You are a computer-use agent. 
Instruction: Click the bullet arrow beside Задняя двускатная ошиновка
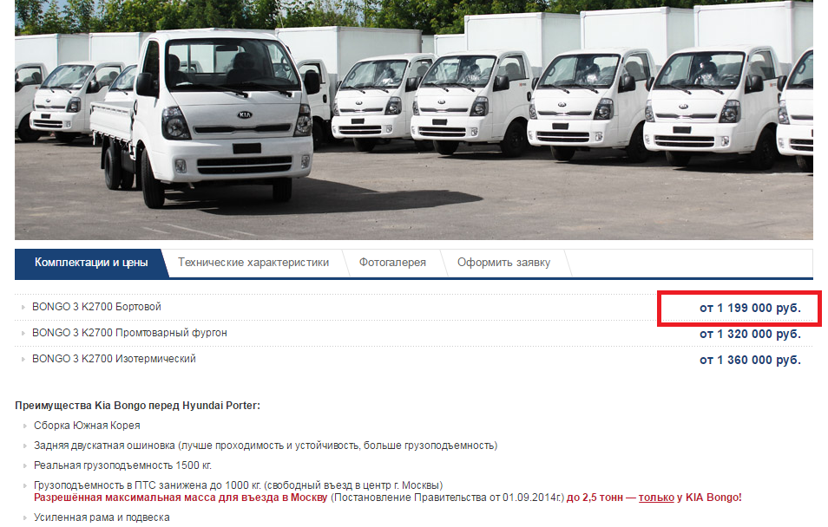pyautogui.click(x=25, y=446)
